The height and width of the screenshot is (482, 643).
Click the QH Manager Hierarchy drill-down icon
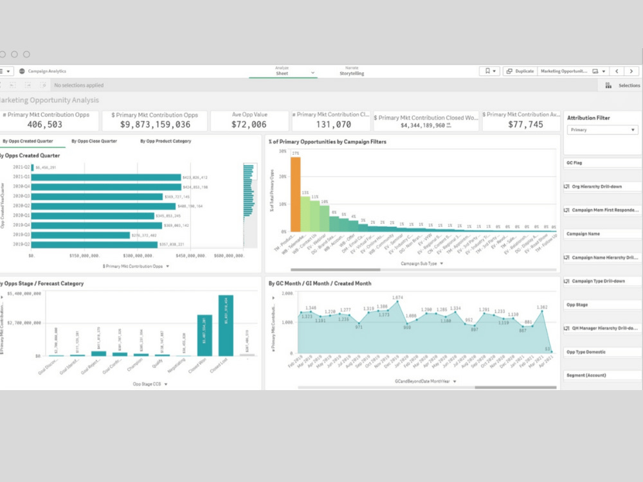[566, 328]
